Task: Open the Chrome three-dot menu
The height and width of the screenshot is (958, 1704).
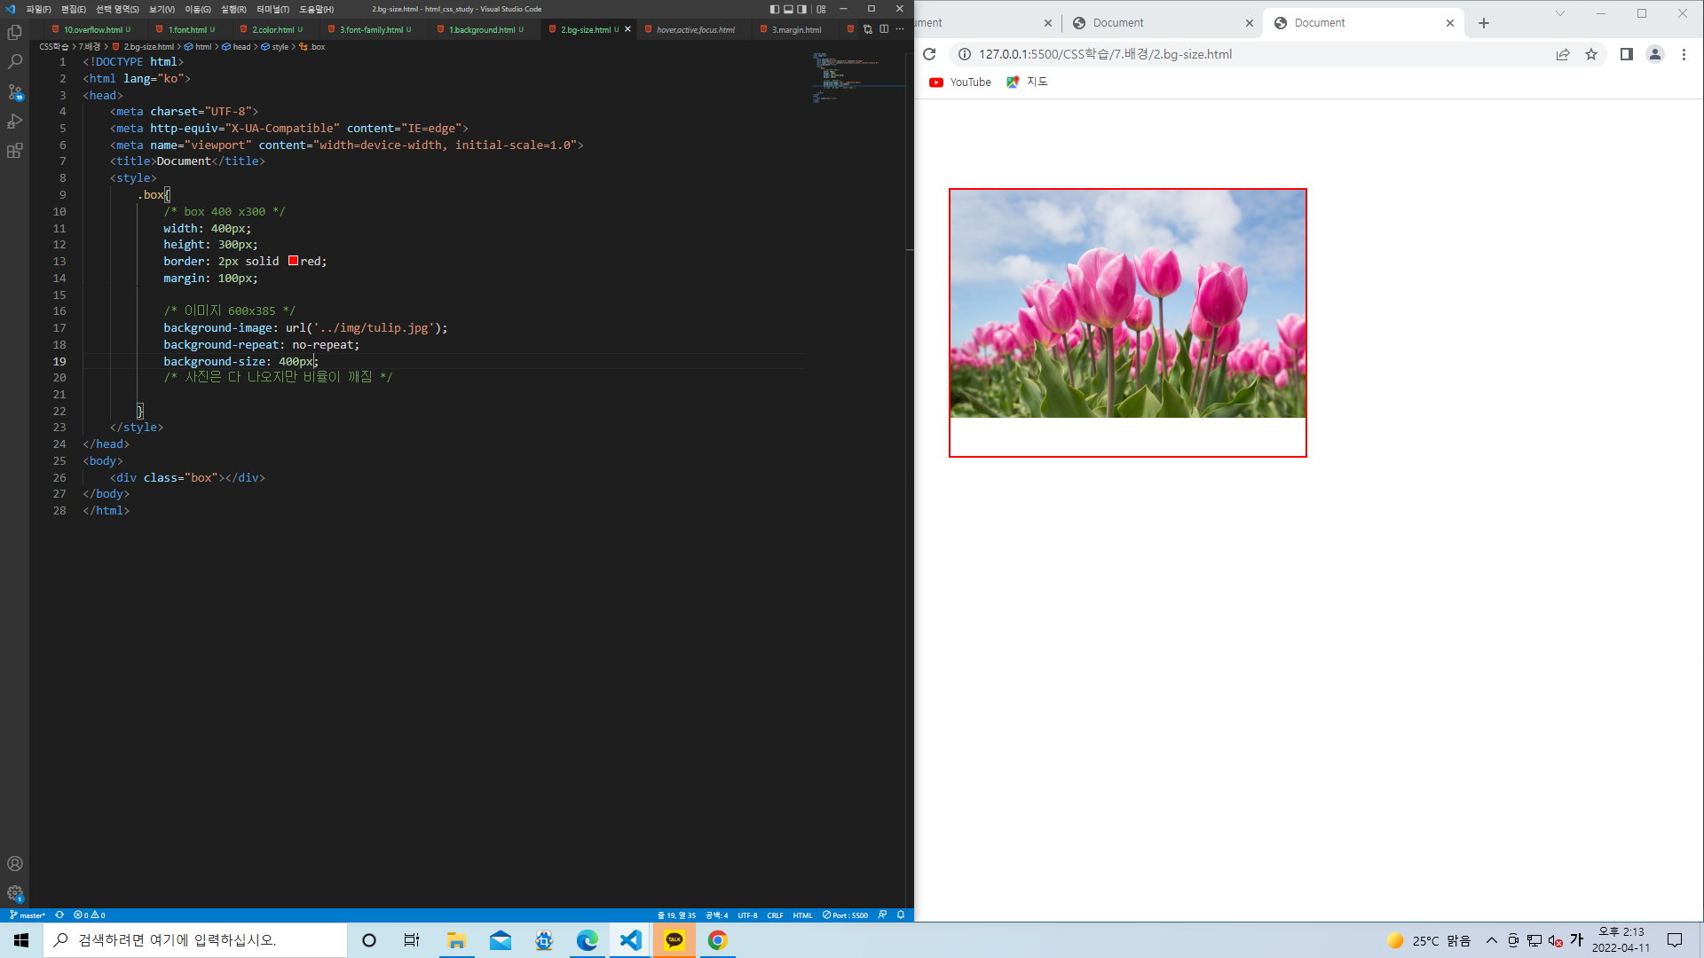Action: click(x=1684, y=54)
